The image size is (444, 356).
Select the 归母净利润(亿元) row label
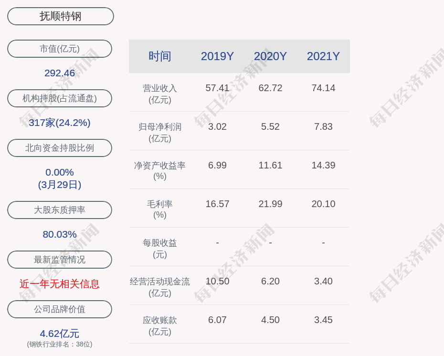(159, 132)
